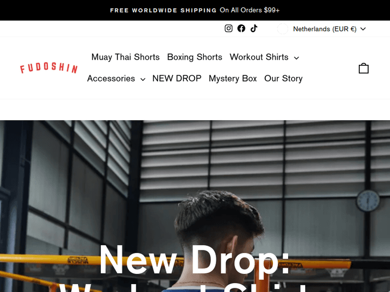
Task: Go to the NEW DROP page
Action: (177, 78)
